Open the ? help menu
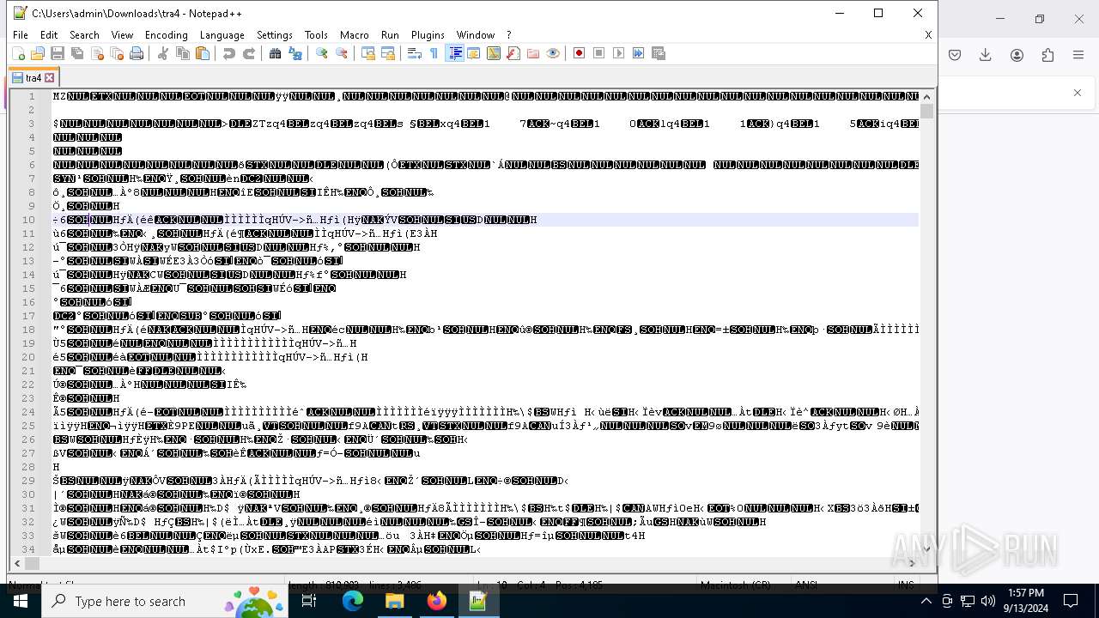 pyautogui.click(x=509, y=35)
